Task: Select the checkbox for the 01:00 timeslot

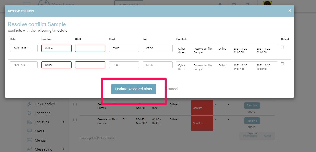Action: 282,64
